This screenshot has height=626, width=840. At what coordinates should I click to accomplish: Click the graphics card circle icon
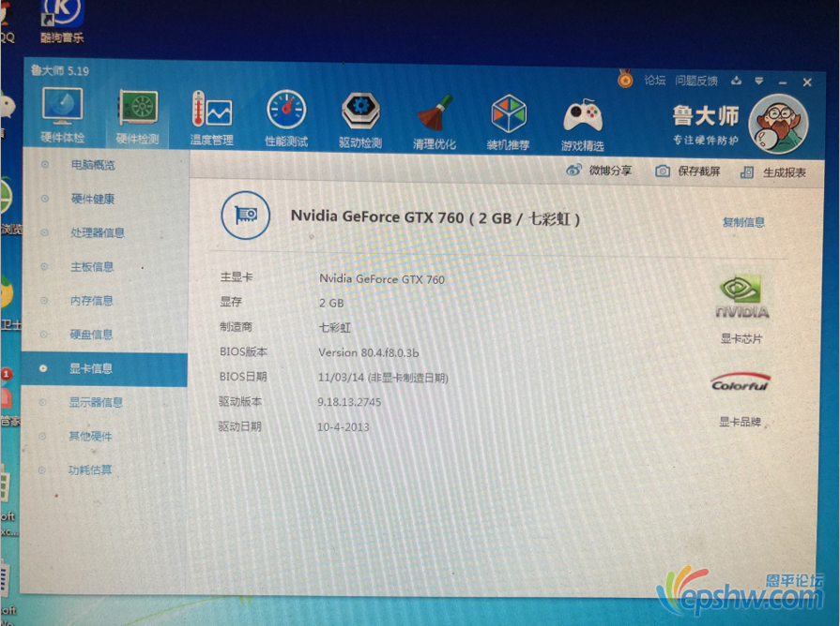point(245,216)
